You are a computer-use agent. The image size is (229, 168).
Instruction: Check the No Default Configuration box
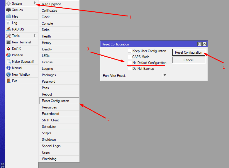[130, 63]
